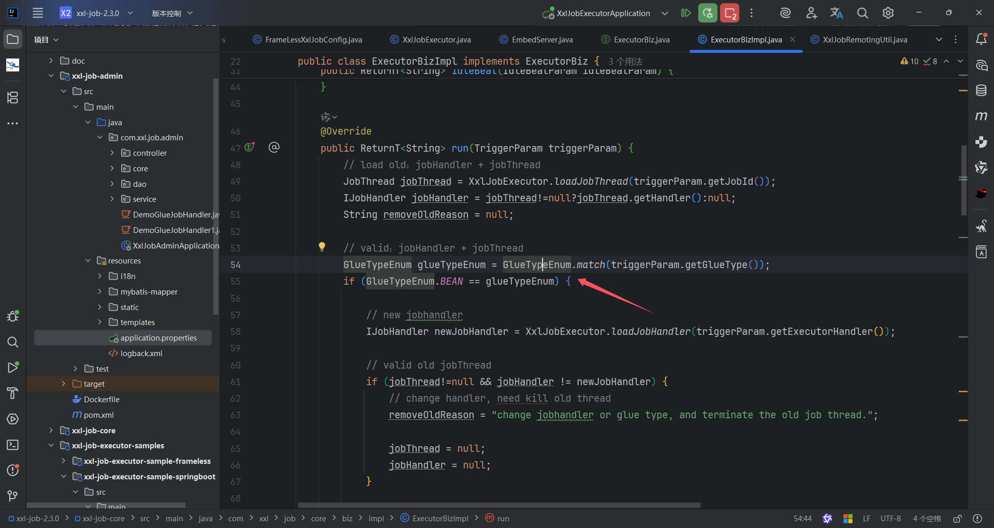
Task: Open the Maven tool window
Action: (981, 116)
